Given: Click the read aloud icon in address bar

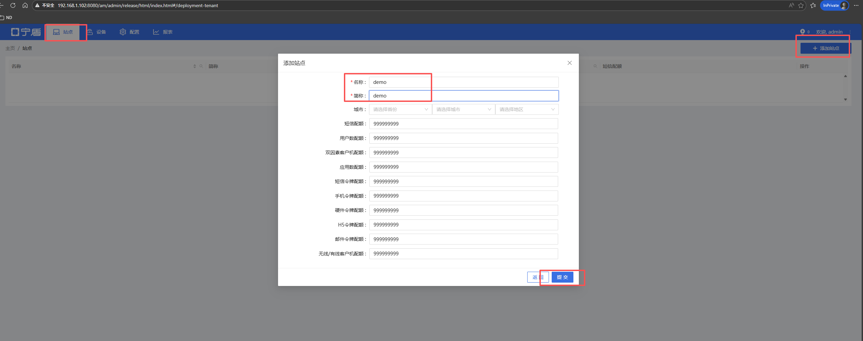Looking at the screenshot, I should click(x=791, y=5).
